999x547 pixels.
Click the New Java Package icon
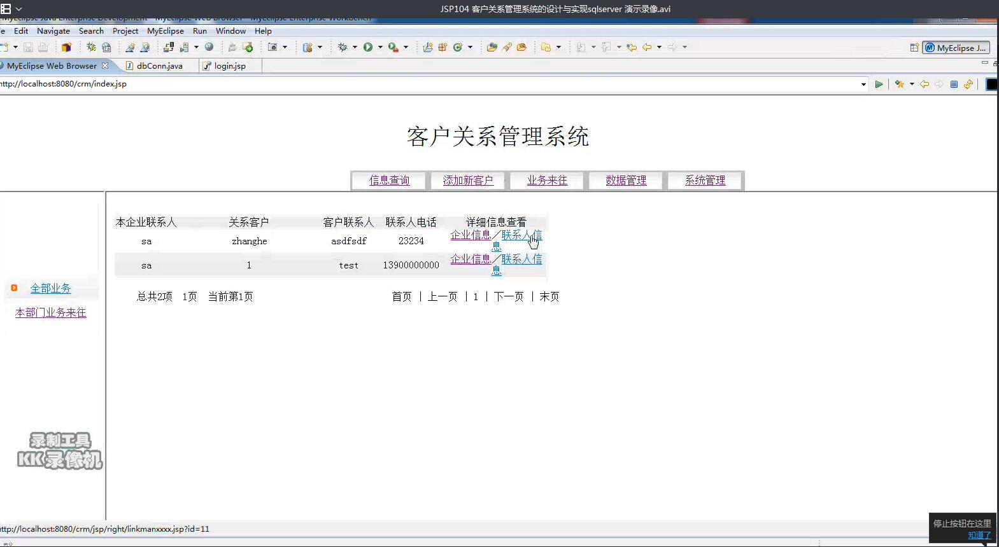pyautogui.click(x=443, y=47)
